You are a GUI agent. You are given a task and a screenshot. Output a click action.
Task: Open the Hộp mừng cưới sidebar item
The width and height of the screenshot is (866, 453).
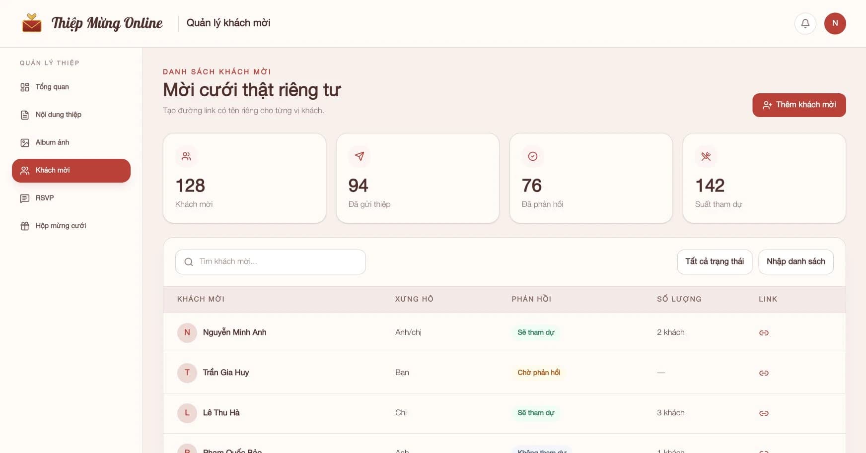[71, 226]
